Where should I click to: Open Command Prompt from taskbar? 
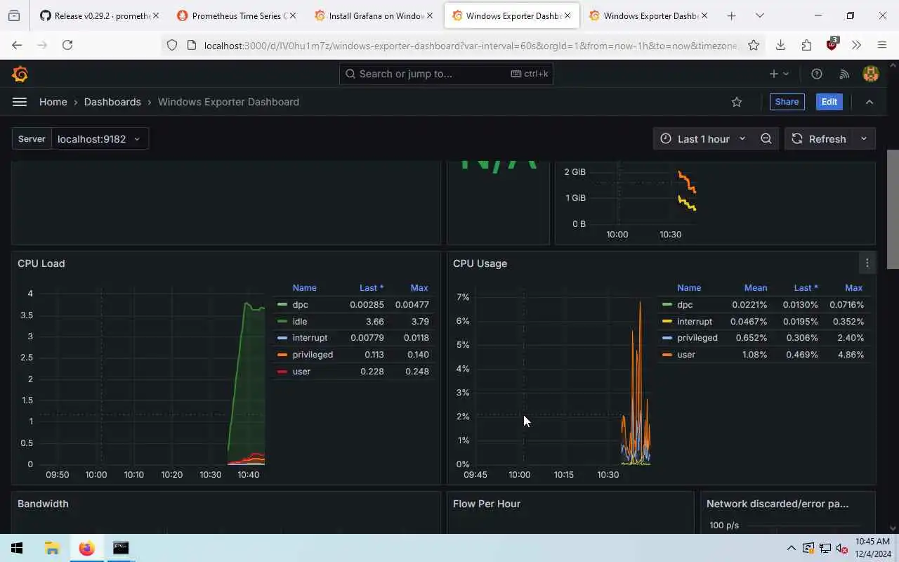121,548
